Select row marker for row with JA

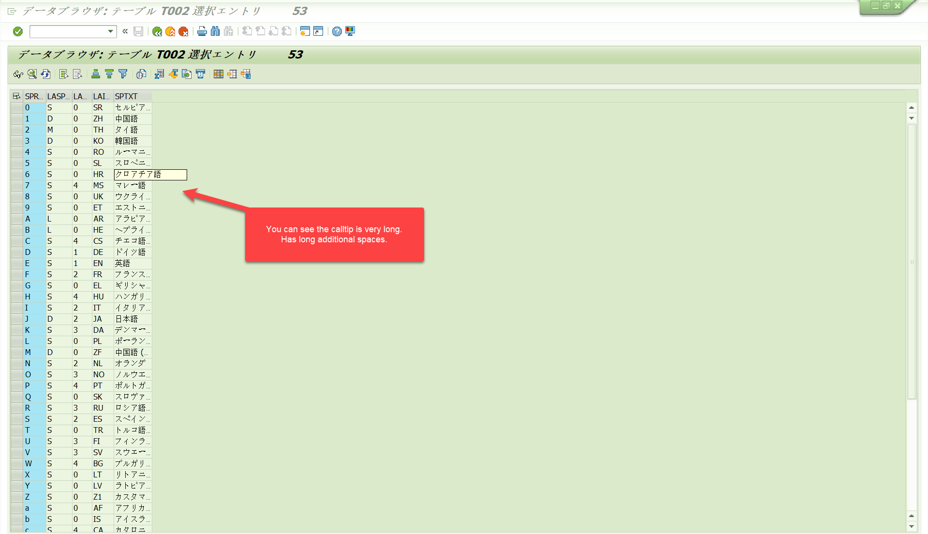(16, 319)
